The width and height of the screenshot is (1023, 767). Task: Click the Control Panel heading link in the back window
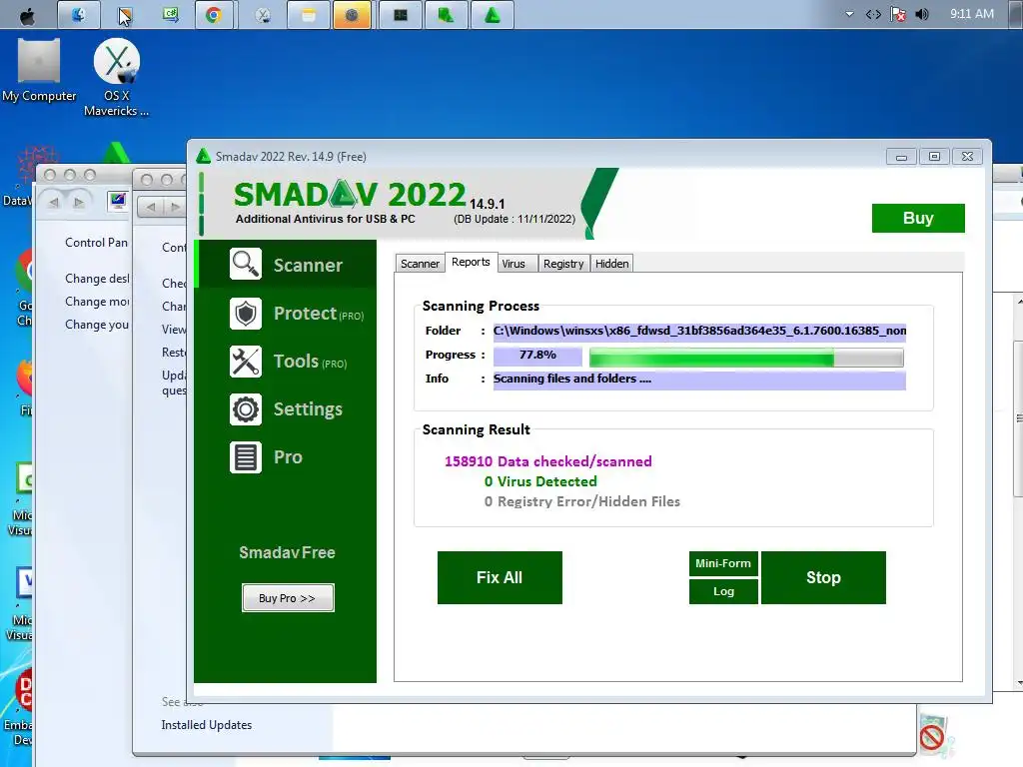96,243
